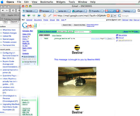The image size is (140, 116).
Task: Expand the more menu in Gmail top bar
Action: pyautogui.click(x=64, y=20)
